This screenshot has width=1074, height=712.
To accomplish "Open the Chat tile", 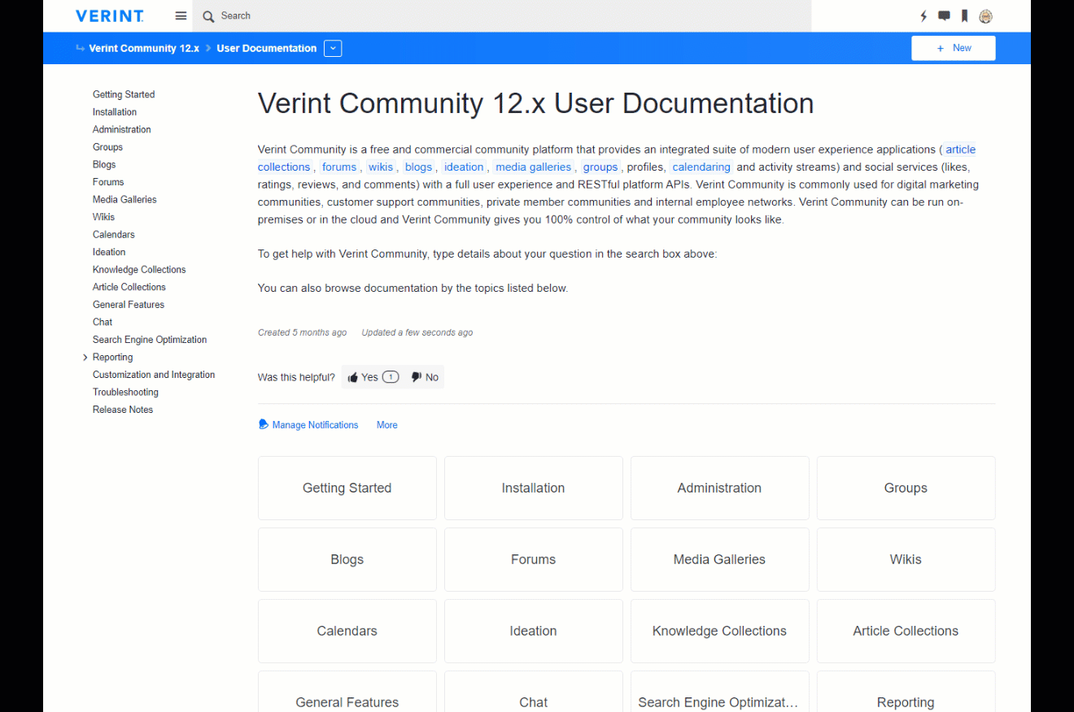I will pyautogui.click(x=534, y=692).
